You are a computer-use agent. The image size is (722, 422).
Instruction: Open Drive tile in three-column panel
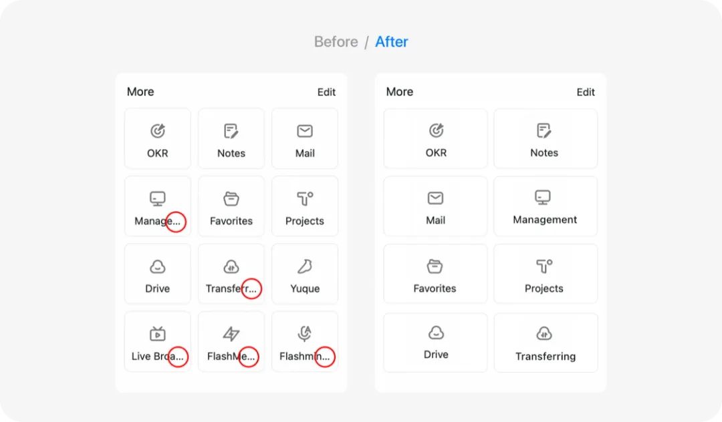coord(158,274)
